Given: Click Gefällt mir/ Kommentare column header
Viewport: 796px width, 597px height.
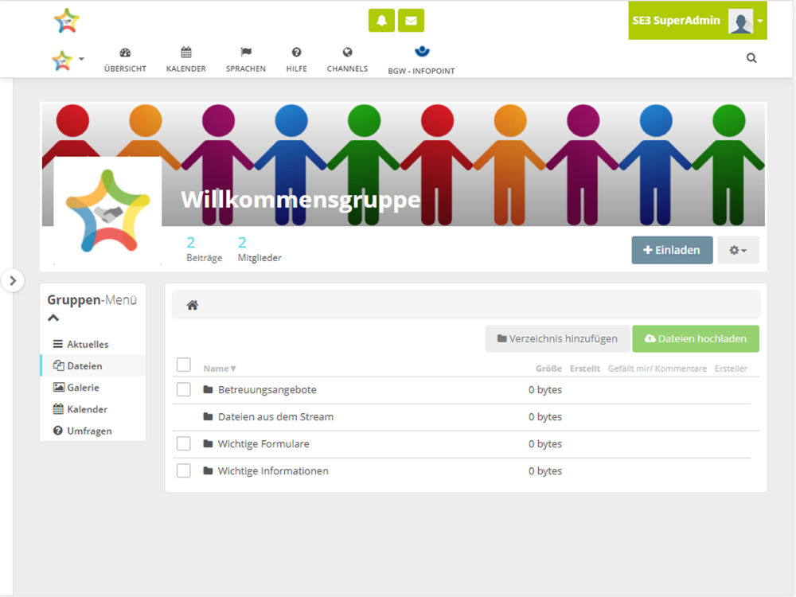Looking at the screenshot, I should click(x=657, y=369).
